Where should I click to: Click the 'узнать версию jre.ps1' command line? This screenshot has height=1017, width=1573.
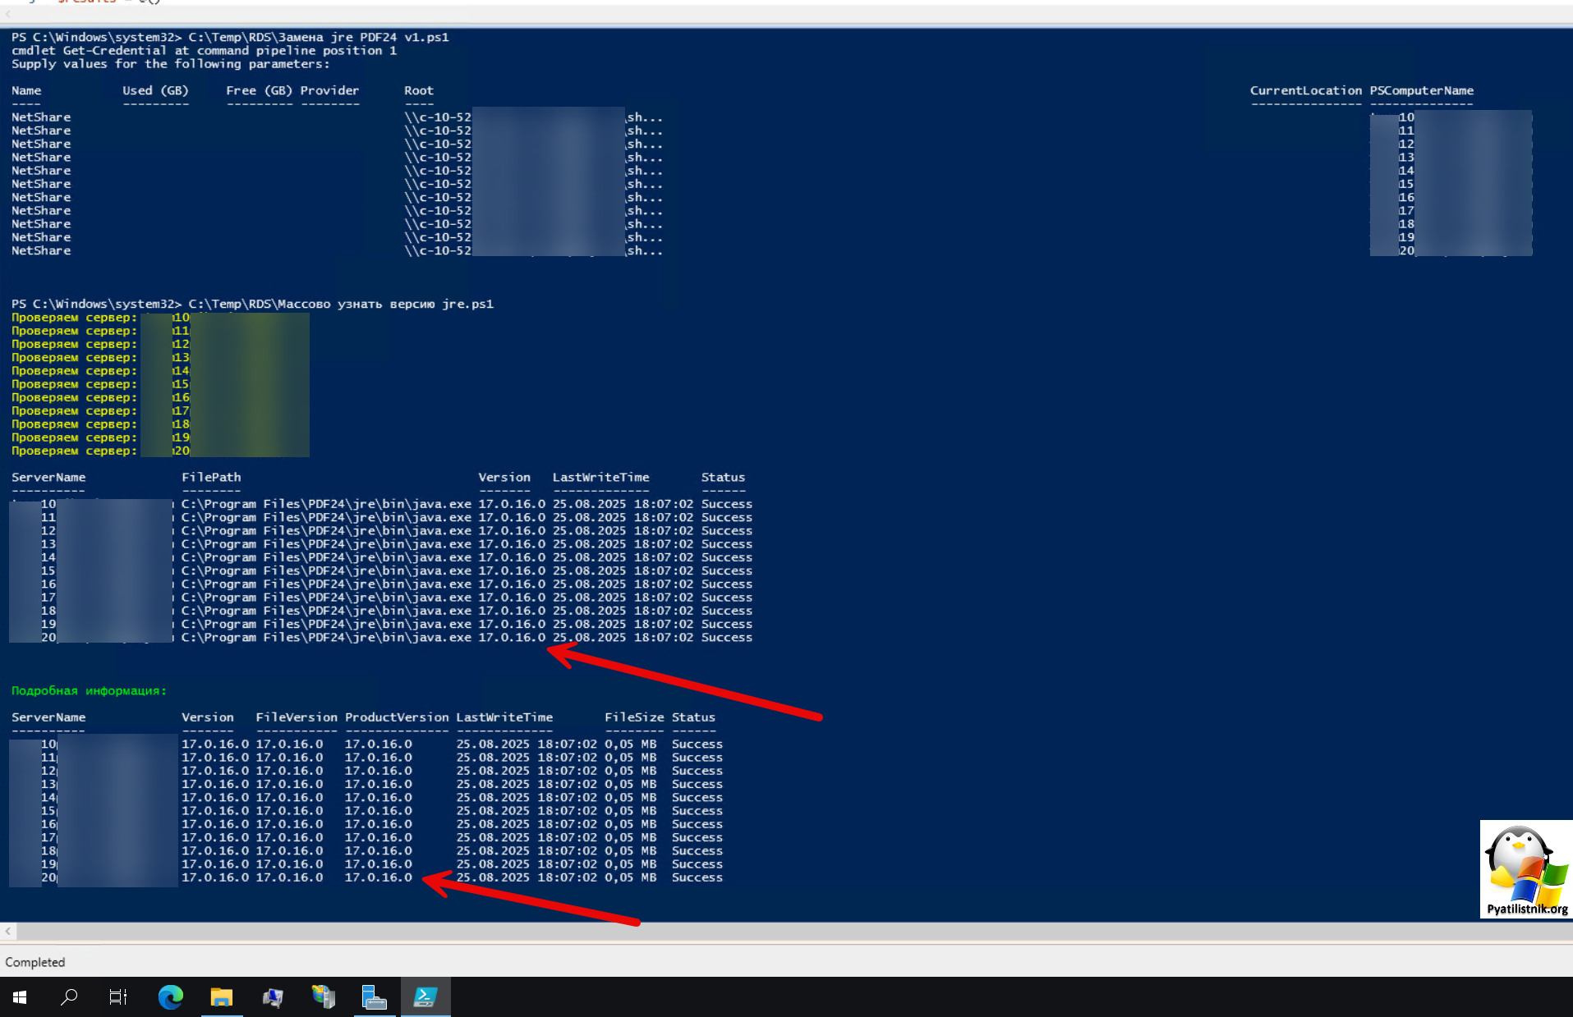tap(252, 304)
